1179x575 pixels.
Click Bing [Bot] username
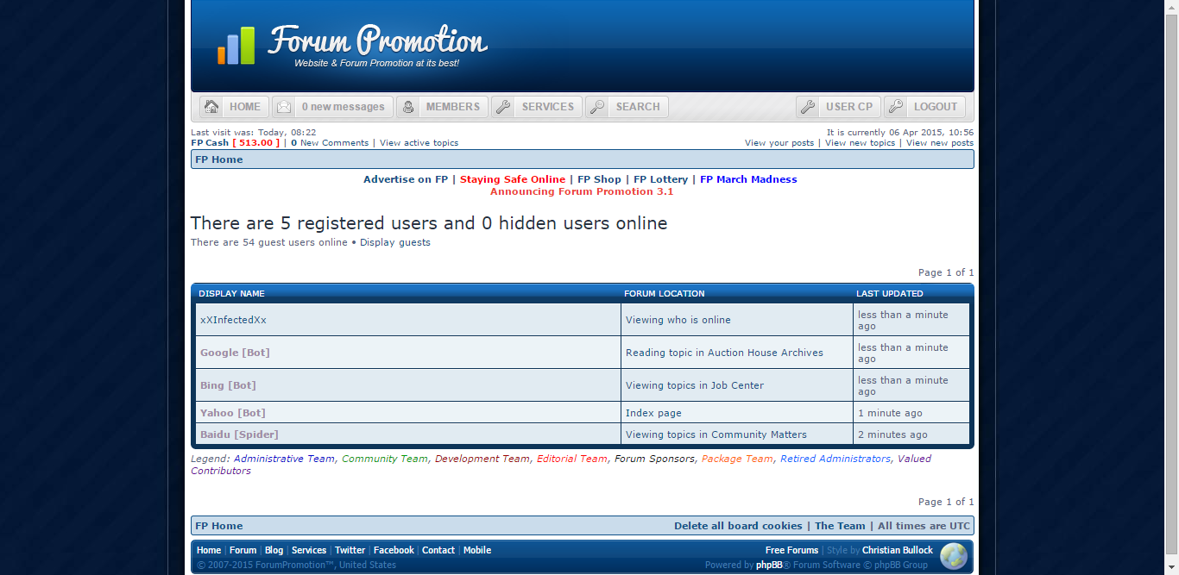tap(228, 385)
